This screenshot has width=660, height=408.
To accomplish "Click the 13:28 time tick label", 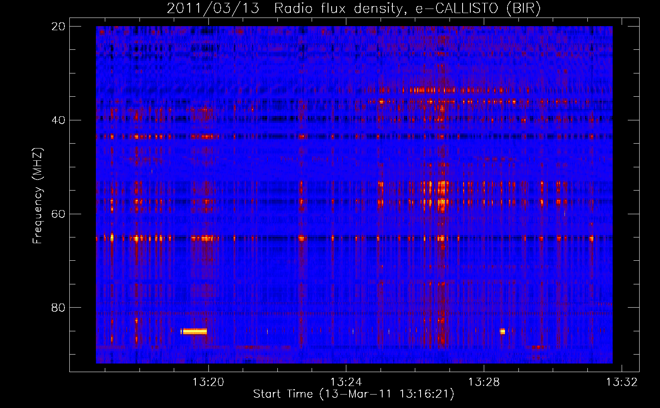I will click(484, 382).
